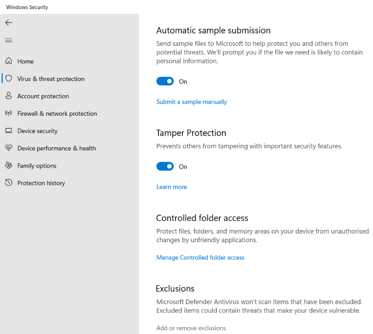Click the Virus & threat protection shield icon
Viewport: 373px width, 334px height.
(9, 78)
